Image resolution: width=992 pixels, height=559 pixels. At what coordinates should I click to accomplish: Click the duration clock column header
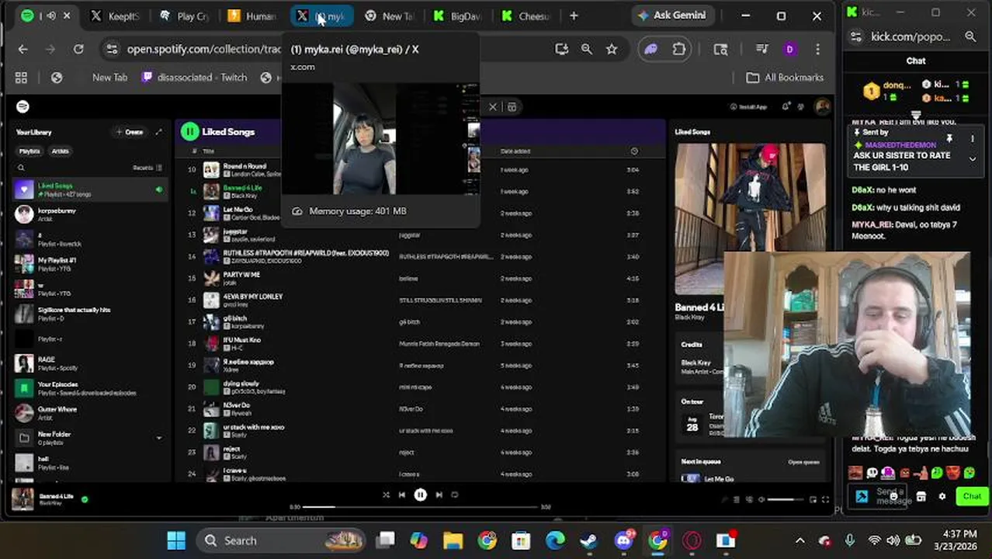coord(634,151)
